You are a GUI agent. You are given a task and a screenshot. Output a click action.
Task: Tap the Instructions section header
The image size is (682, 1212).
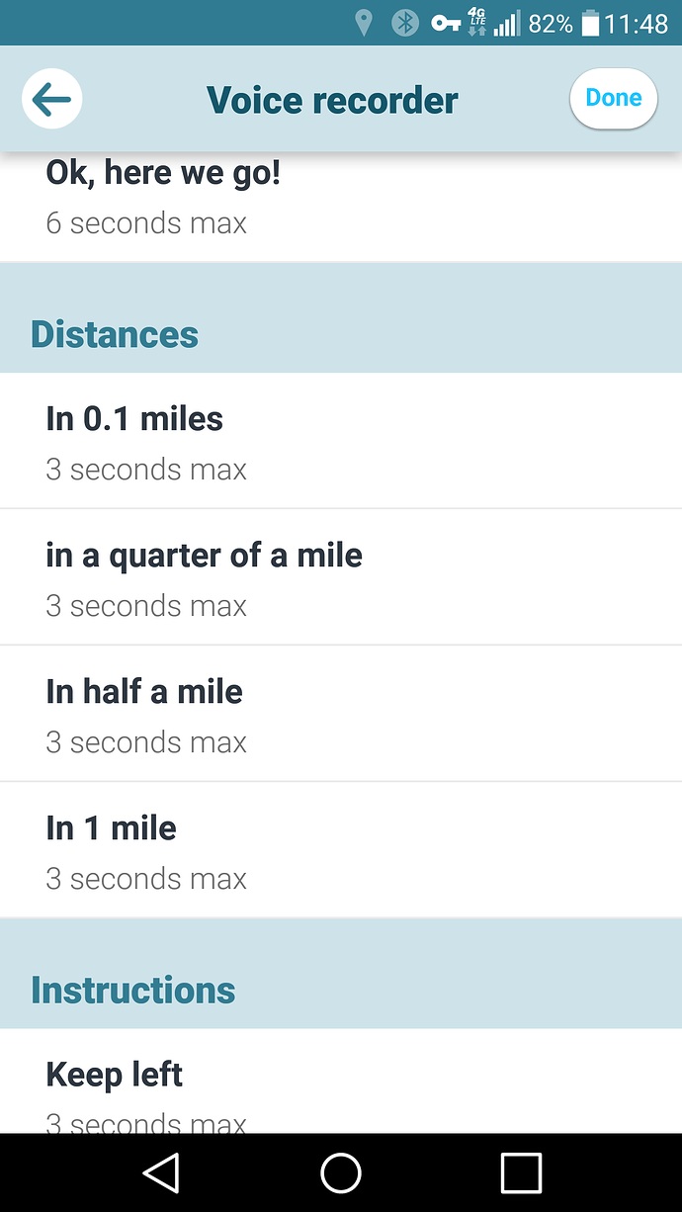click(x=133, y=990)
